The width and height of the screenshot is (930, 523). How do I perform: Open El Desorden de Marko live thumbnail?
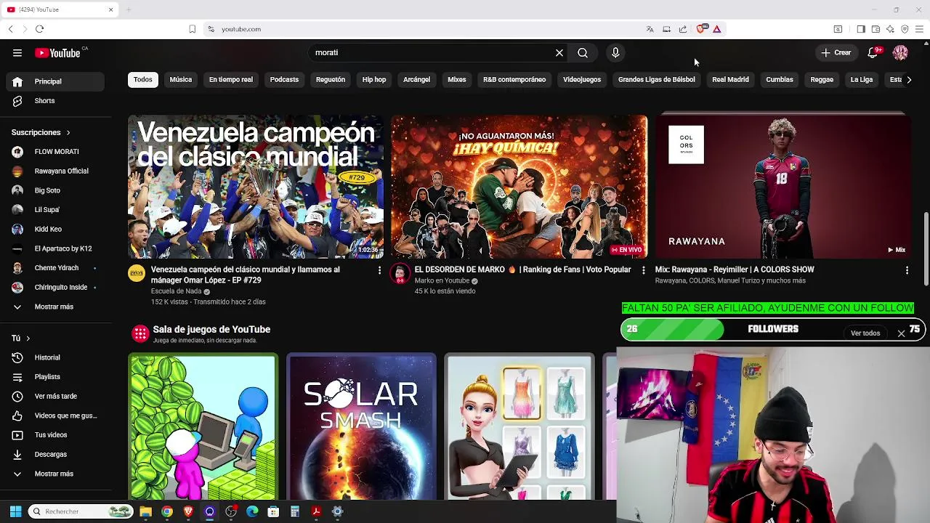[x=519, y=187]
